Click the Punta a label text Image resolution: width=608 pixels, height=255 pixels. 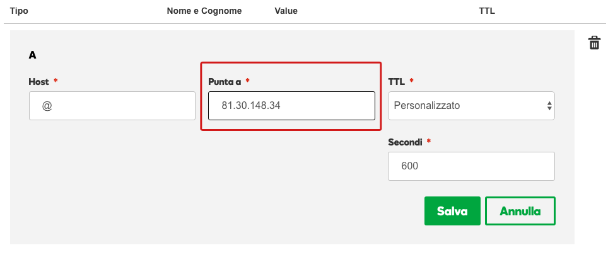click(x=225, y=82)
